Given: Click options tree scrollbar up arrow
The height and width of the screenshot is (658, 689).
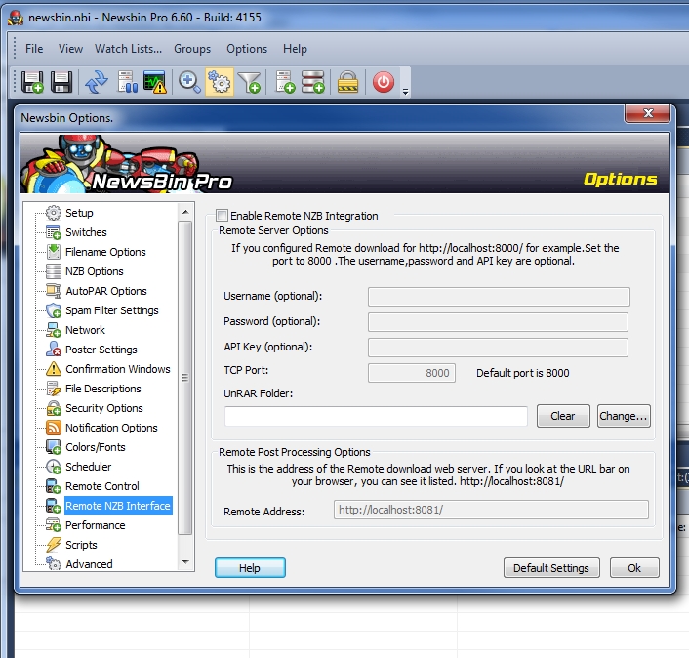Looking at the screenshot, I should click(185, 212).
